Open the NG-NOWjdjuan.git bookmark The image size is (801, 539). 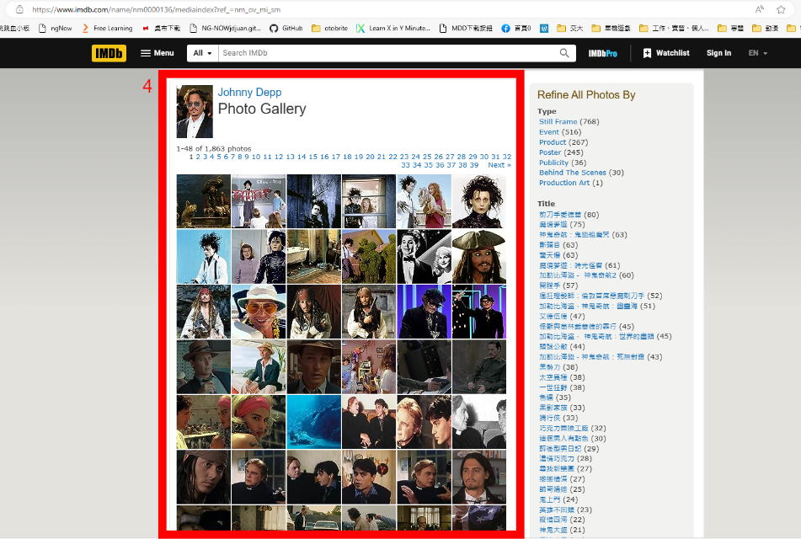coord(225,28)
